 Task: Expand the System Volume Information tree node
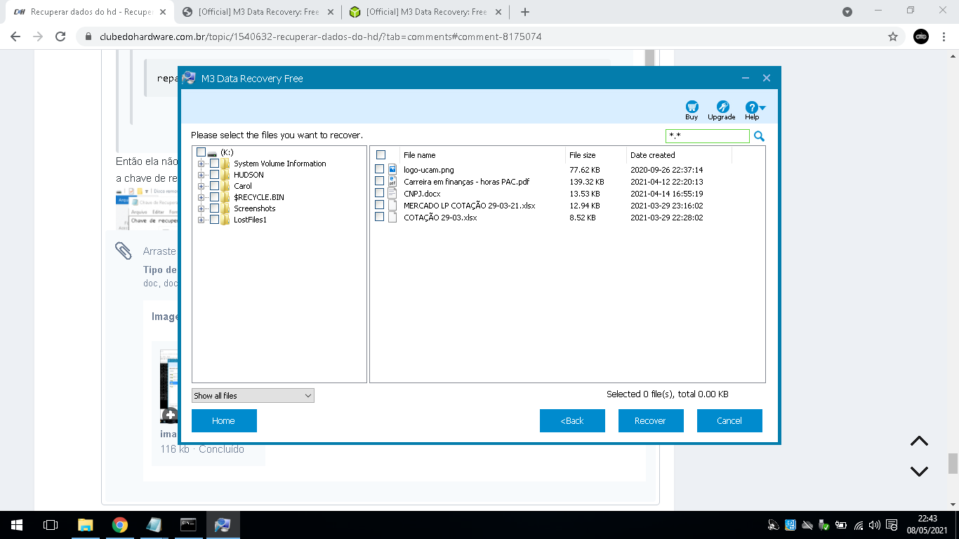201,164
